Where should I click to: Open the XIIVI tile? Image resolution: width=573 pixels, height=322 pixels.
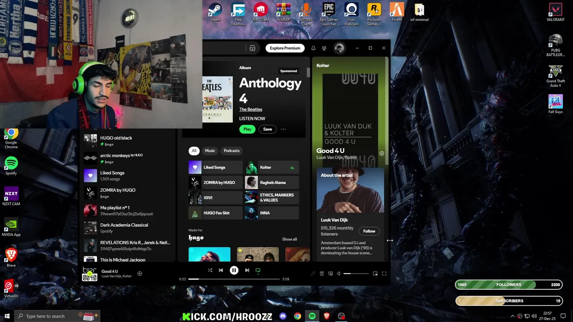pos(215,198)
